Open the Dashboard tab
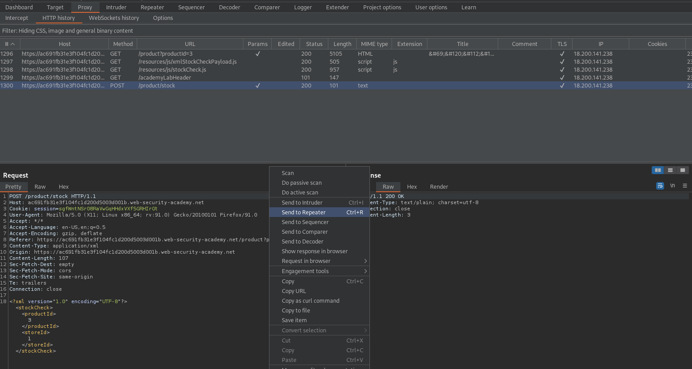Screen dimensions: 692x369 point(19,8)
